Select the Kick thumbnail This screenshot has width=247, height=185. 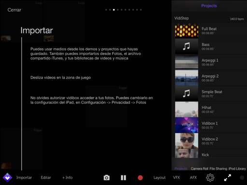coord(187,153)
